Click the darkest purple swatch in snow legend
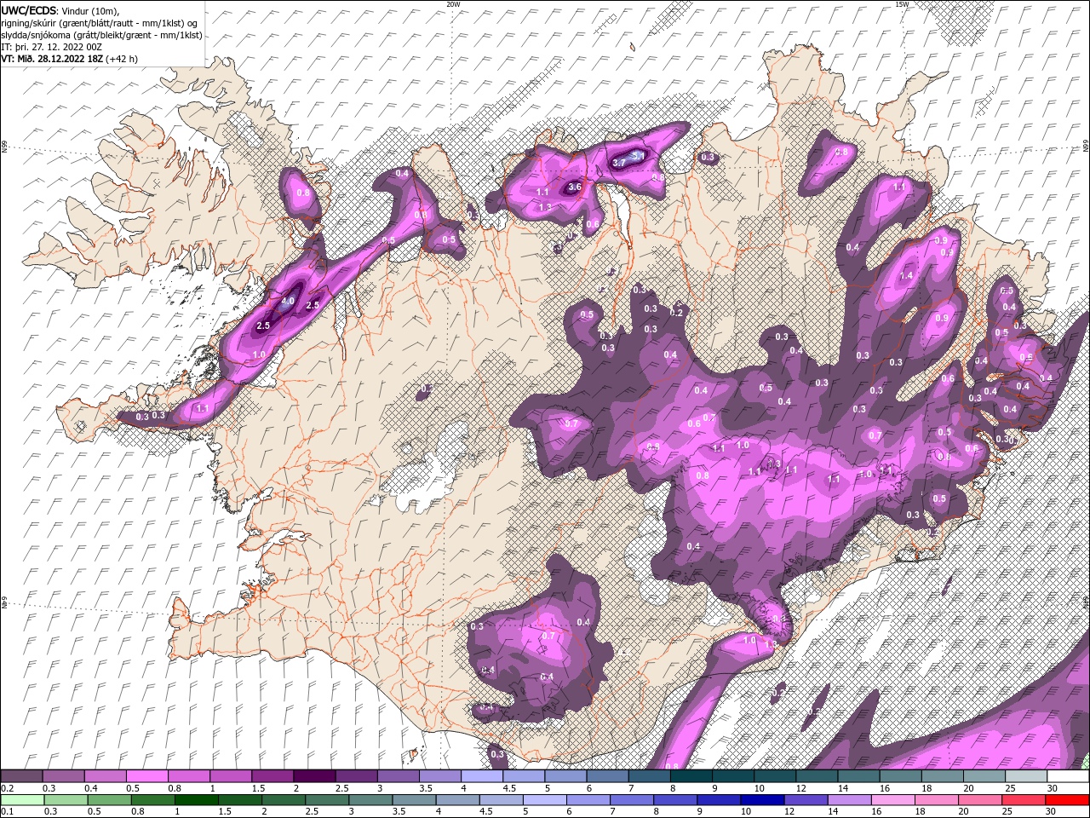 (x=314, y=775)
